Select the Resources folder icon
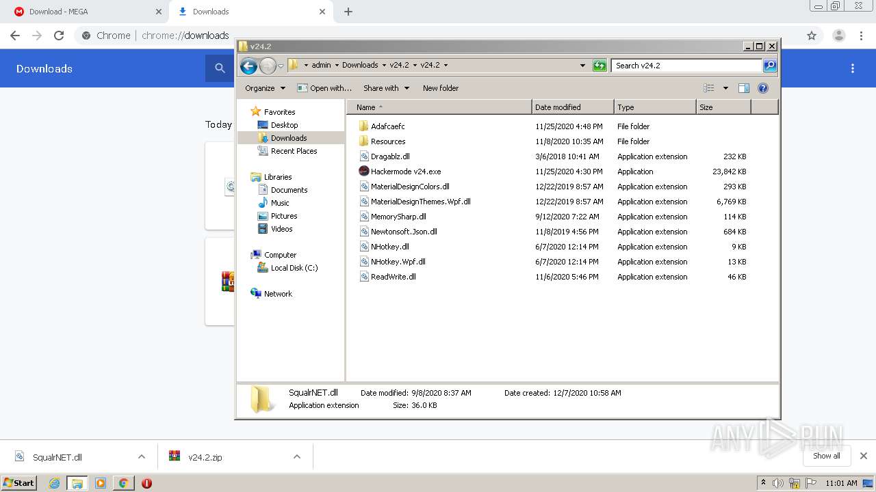This screenshot has height=492, width=876. (x=364, y=141)
